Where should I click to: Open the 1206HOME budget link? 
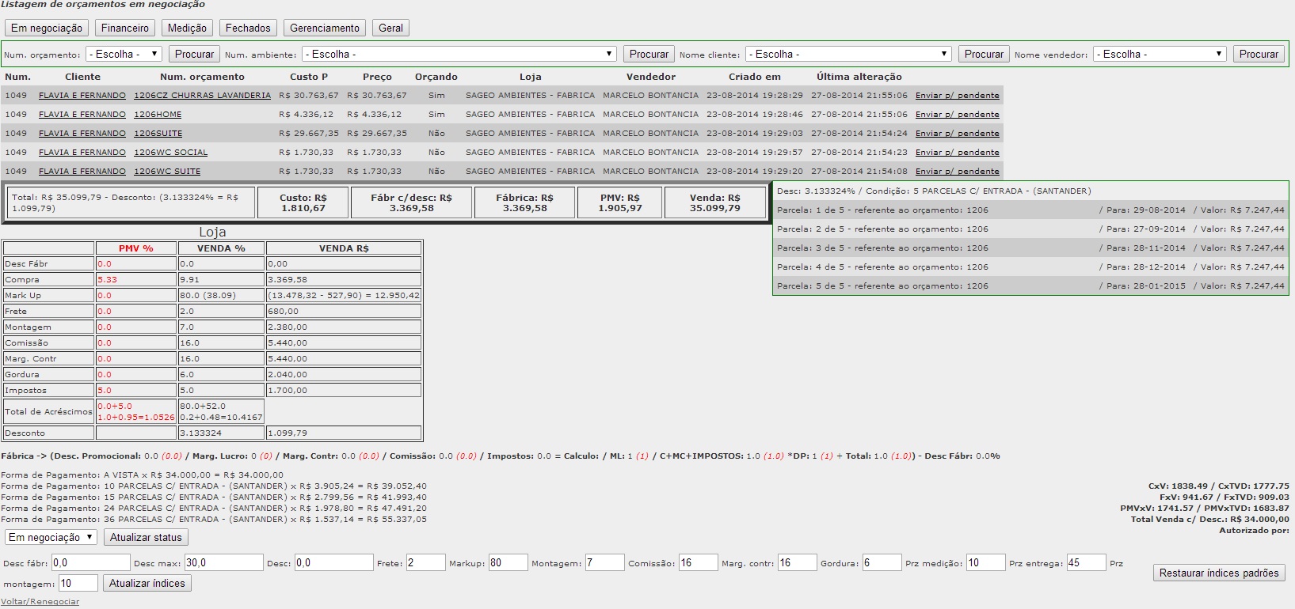(158, 114)
